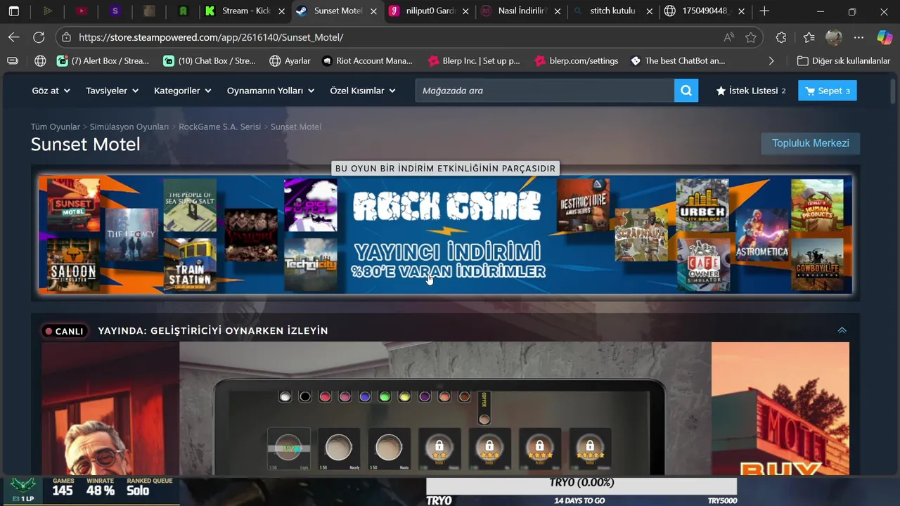This screenshot has width=900, height=506.
Task: Open Tüm Oyunlar breadcrumb link
Action: 56,127
